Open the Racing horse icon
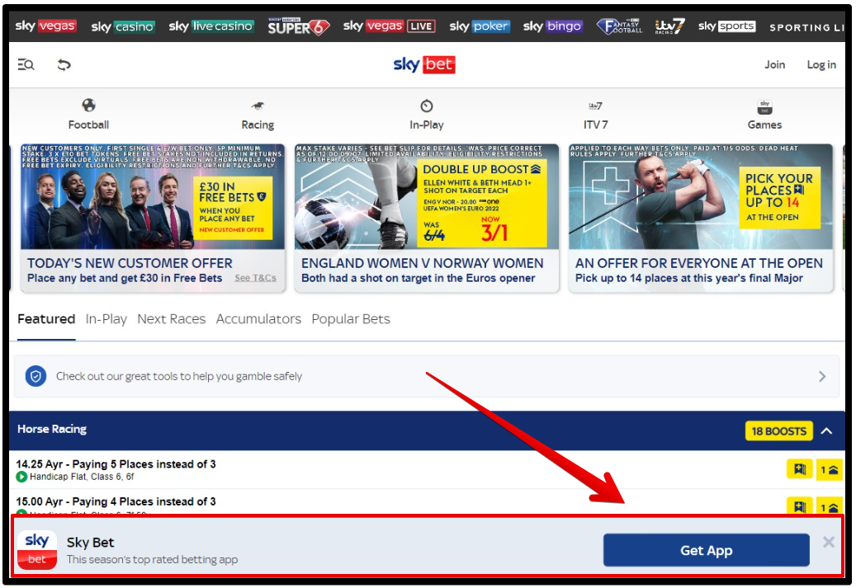 coord(258,106)
